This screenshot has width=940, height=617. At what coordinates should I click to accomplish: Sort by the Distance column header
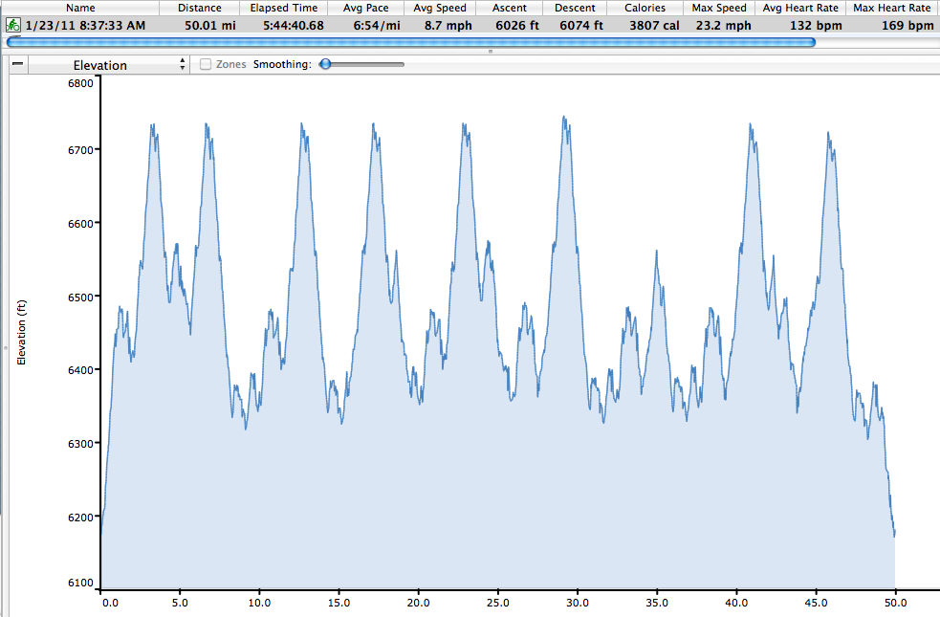(199, 8)
